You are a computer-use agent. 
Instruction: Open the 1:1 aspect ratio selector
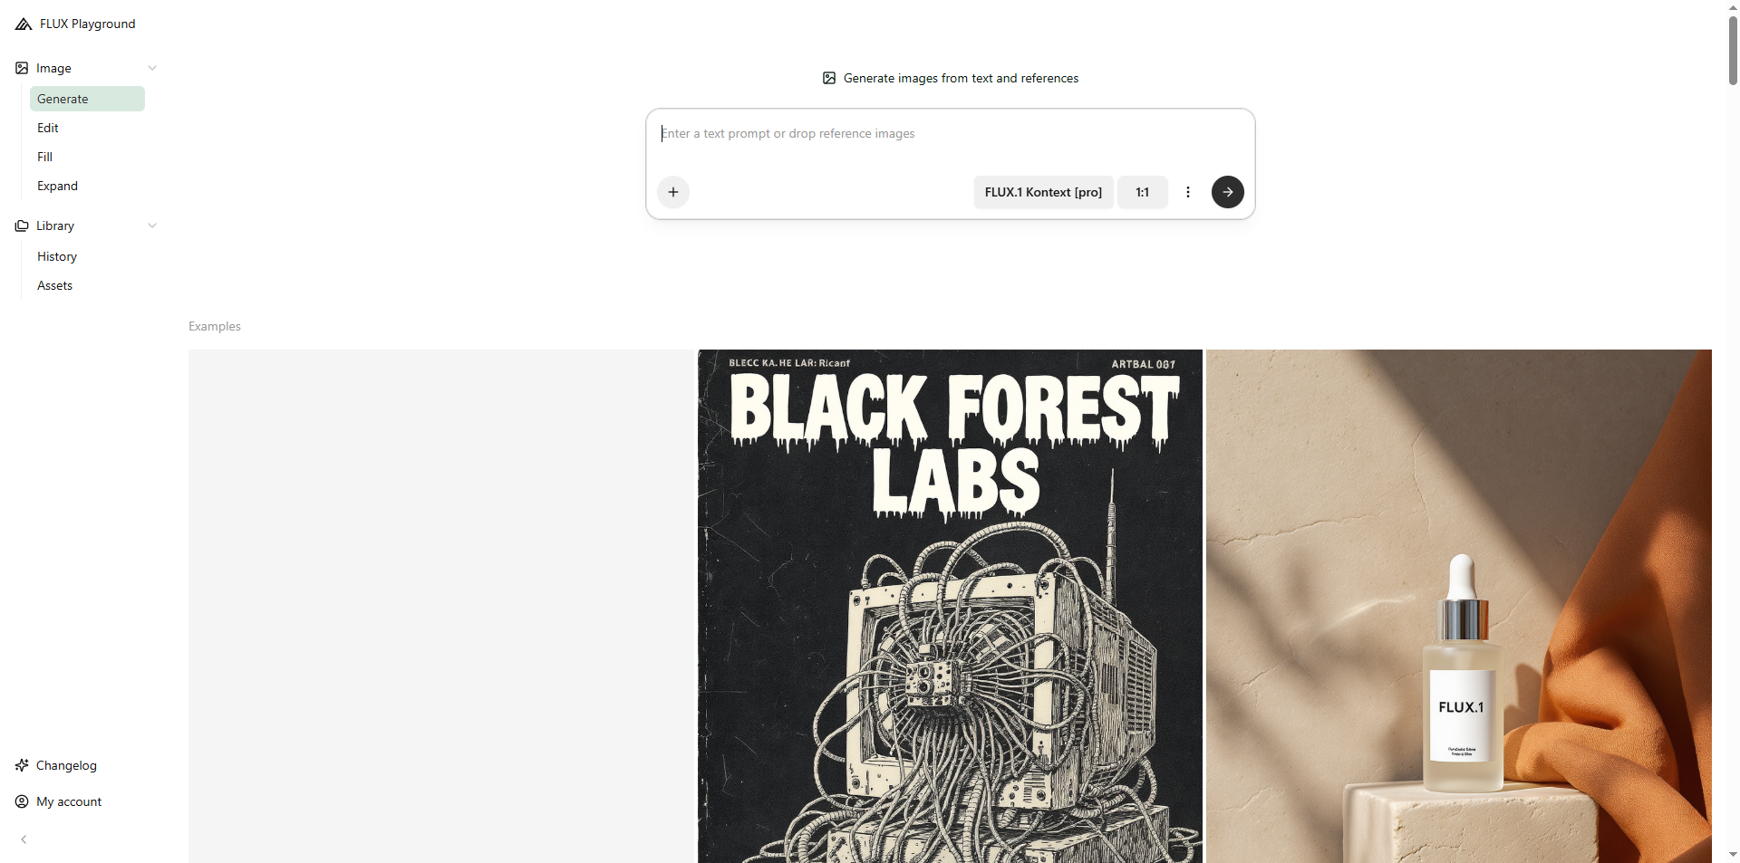point(1142,192)
